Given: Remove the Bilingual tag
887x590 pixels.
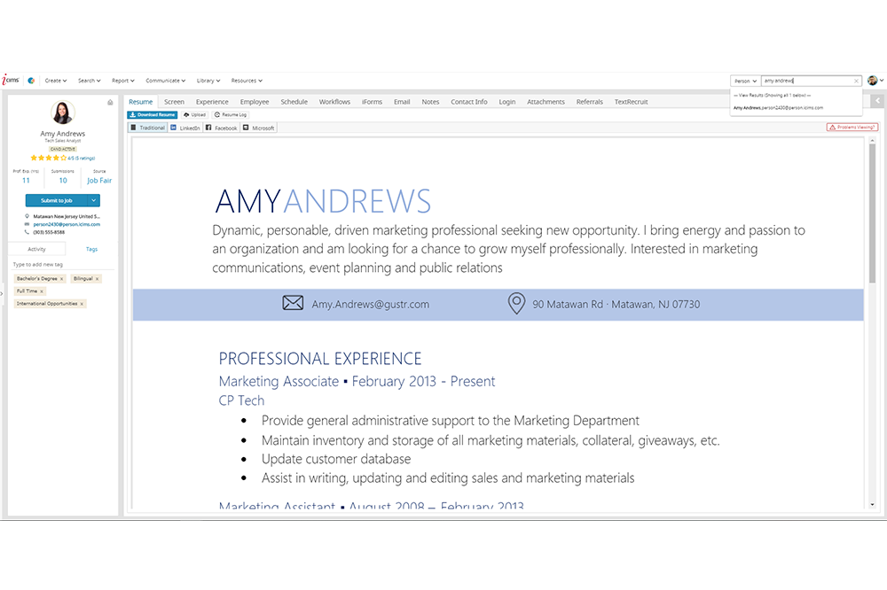Looking at the screenshot, I should point(96,279).
